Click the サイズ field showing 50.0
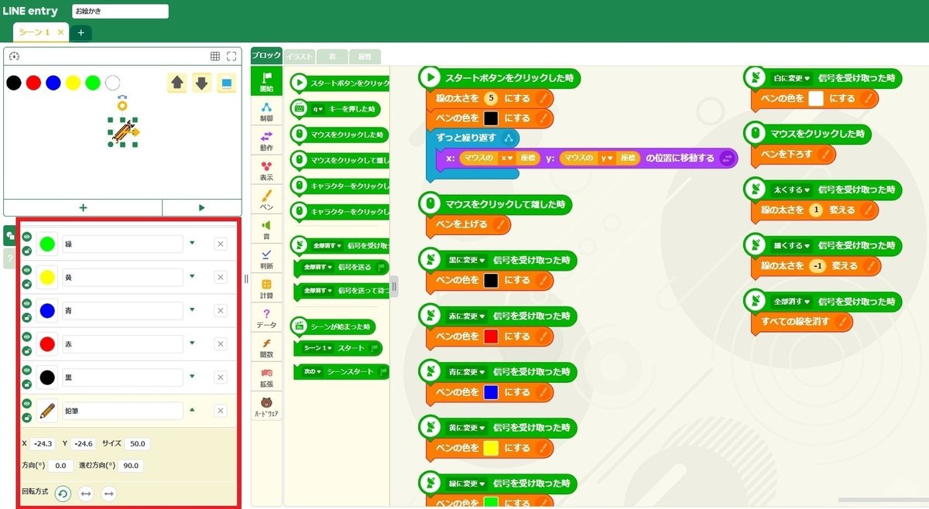Viewport: 929px width, 509px height. point(138,444)
